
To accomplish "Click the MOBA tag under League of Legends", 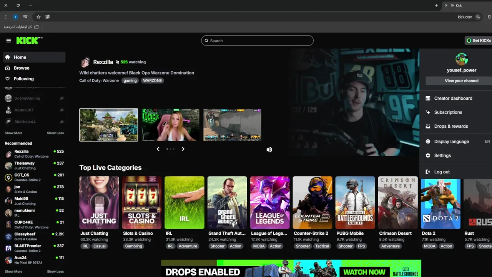I will tap(259, 246).
